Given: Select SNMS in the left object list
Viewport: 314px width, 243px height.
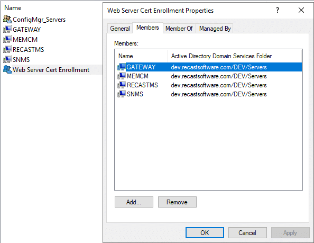Looking at the screenshot, I should pos(21,59).
